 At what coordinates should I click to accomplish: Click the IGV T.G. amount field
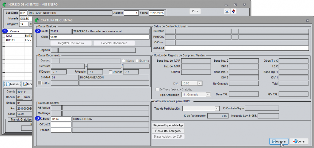tap(293, 94)
